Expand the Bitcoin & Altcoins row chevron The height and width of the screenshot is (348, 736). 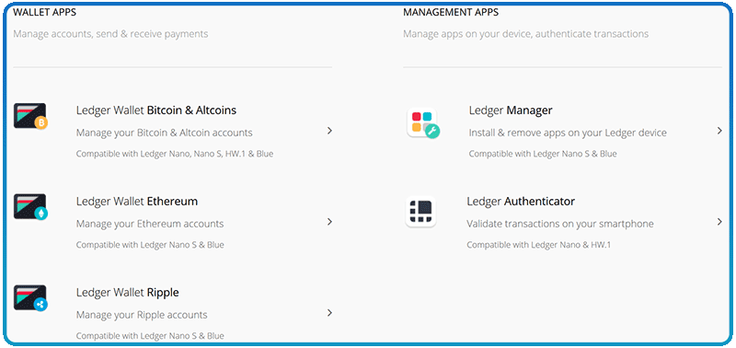[329, 131]
